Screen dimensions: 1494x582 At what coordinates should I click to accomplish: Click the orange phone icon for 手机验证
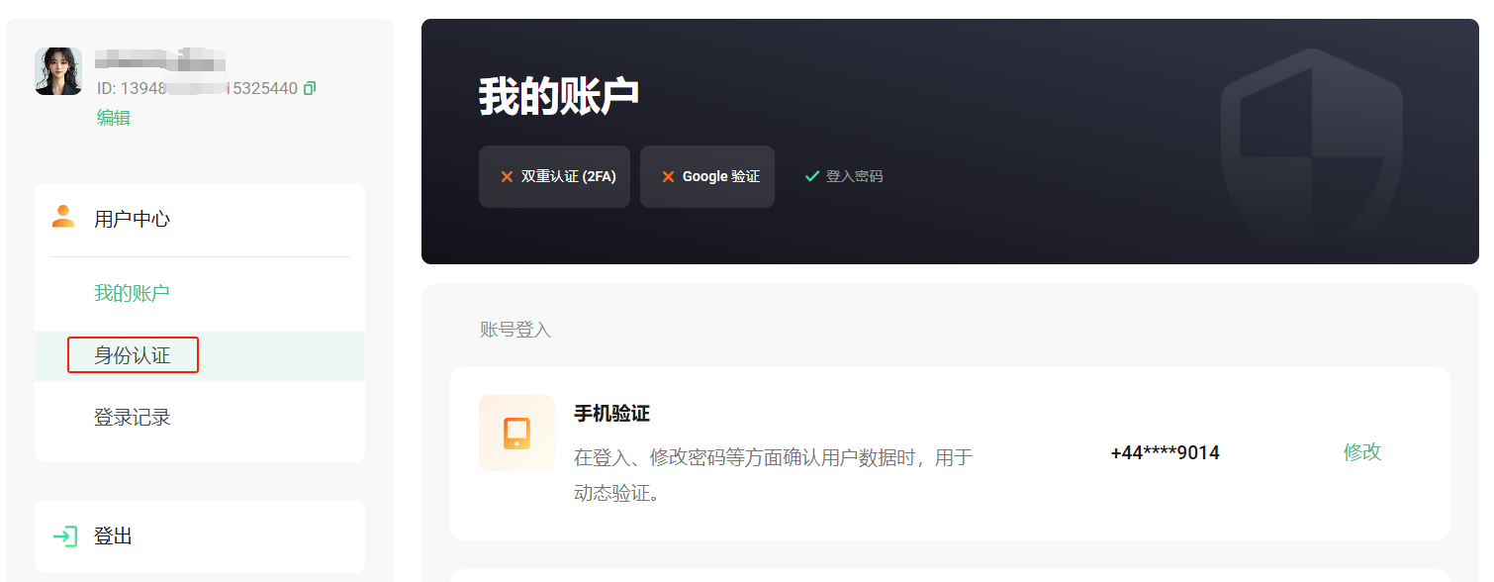click(x=516, y=433)
